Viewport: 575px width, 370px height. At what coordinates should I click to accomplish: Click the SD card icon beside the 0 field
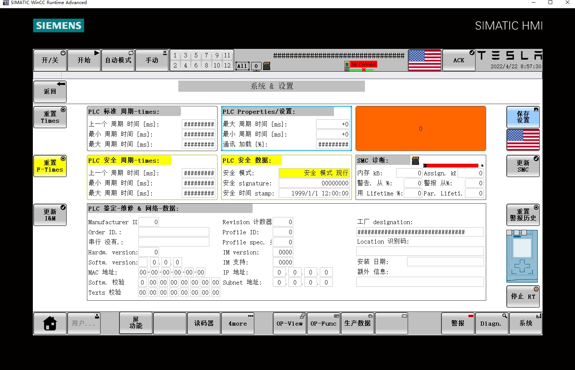tap(266, 66)
